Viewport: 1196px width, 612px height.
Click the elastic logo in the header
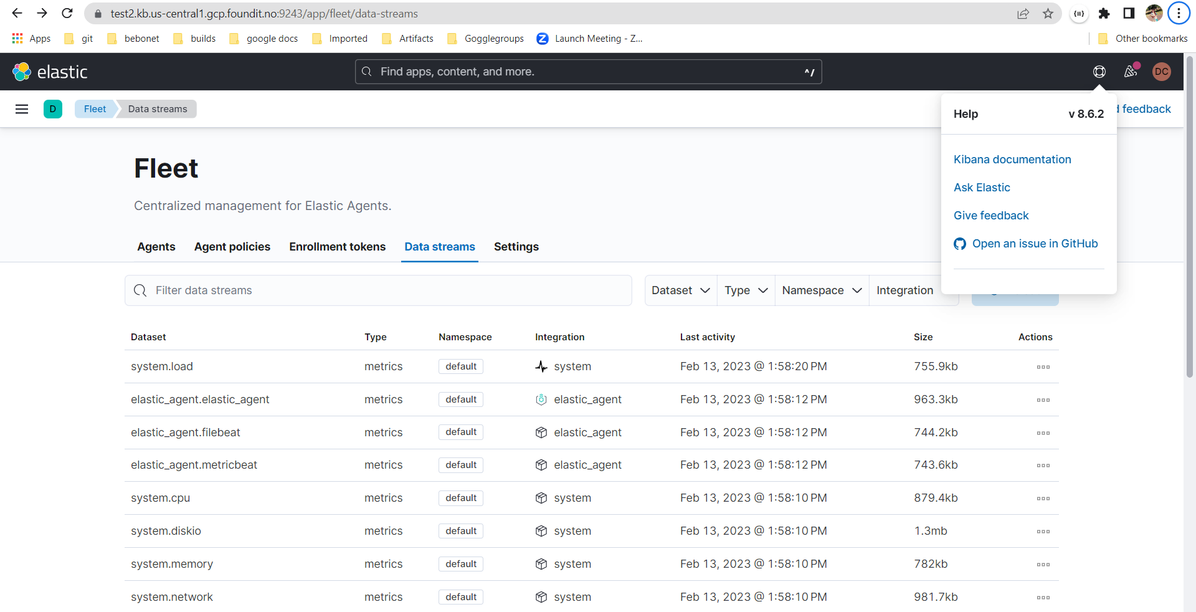[50, 71]
